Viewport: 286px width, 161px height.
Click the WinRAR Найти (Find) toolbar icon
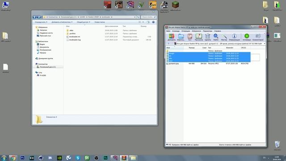click(216, 37)
